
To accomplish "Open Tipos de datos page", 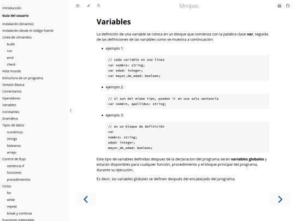I will coord(13,126).
